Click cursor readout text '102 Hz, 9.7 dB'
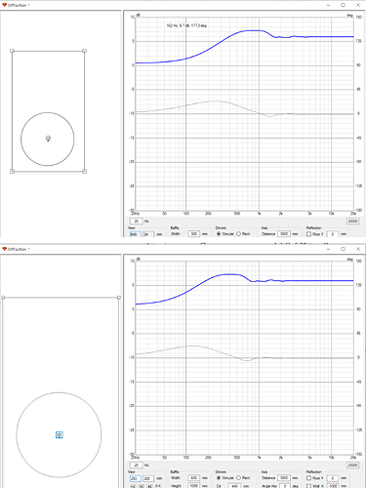This screenshot has width=366, height=488. 180,25
